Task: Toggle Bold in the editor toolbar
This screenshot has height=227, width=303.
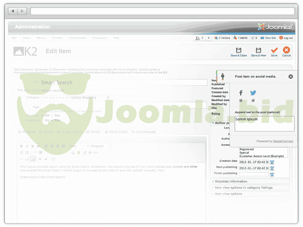Action: [21, 146]
